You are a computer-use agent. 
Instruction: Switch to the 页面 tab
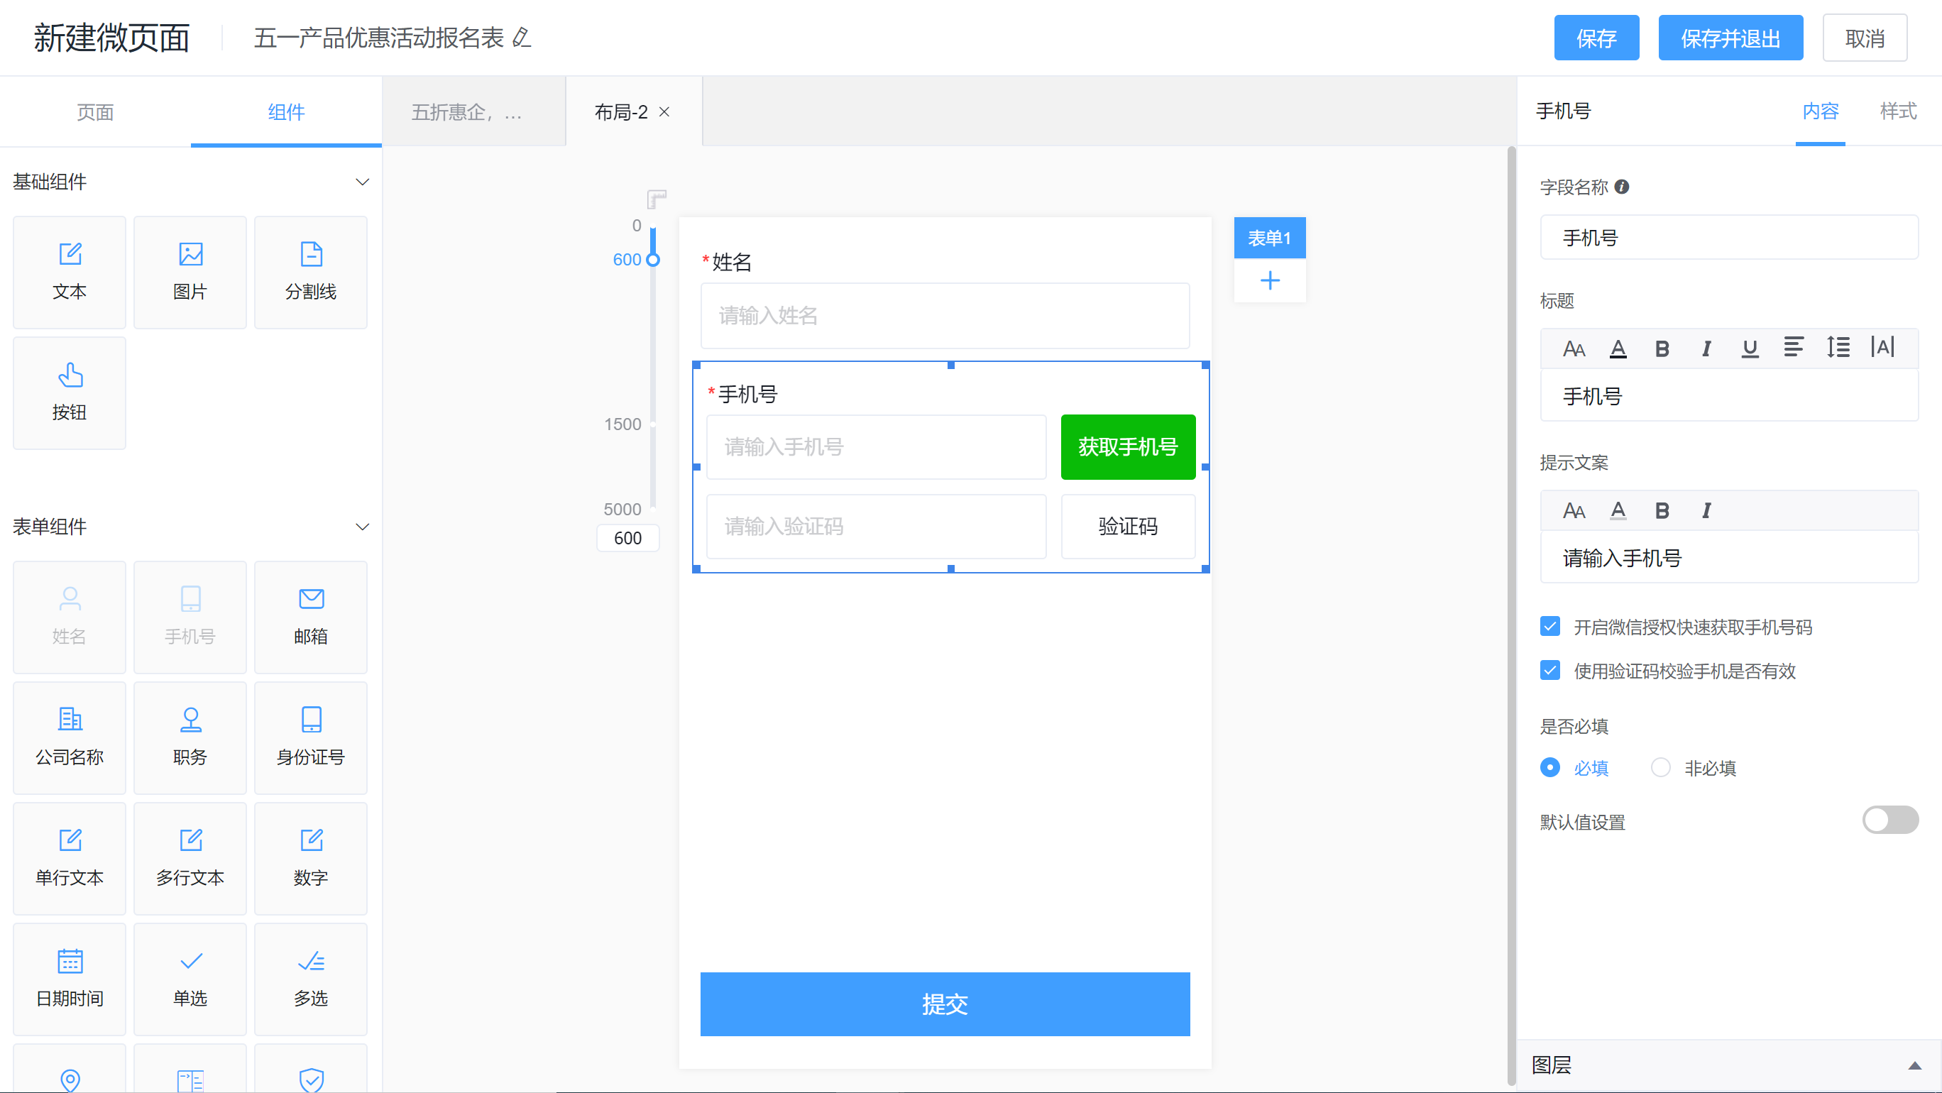pos(96,111)
